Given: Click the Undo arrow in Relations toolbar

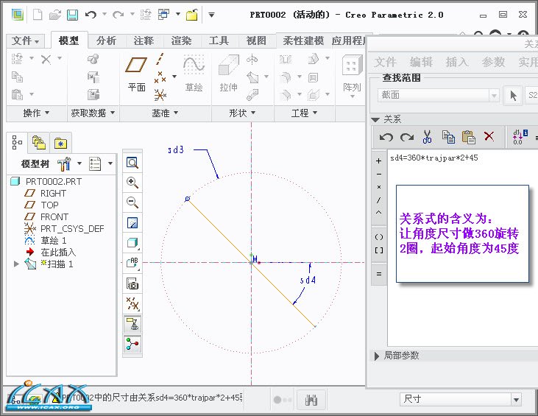Looking at the screenshot, I should [x=386, y=136].
